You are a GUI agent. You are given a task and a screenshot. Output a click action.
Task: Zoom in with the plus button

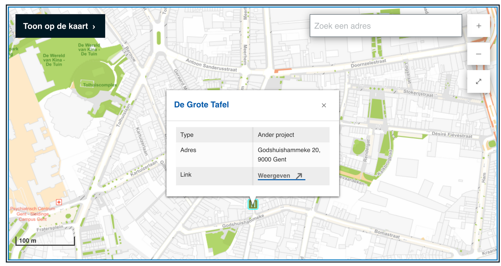[479, 26]
